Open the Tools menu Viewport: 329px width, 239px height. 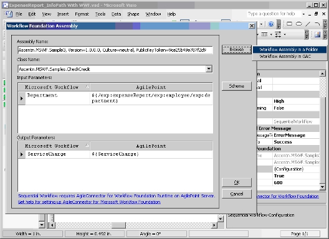100,14
